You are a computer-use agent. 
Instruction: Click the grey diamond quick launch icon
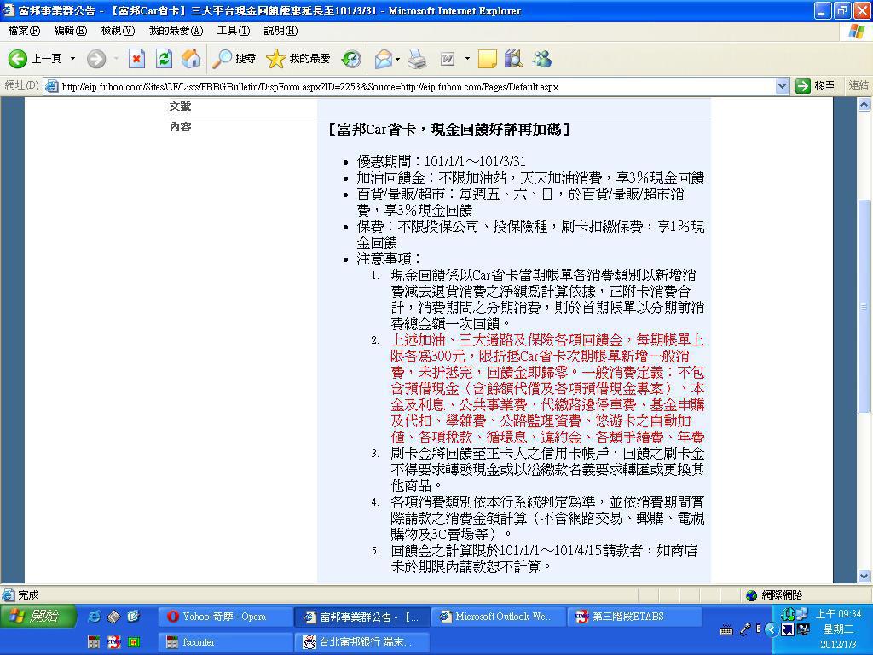[113, 616]
